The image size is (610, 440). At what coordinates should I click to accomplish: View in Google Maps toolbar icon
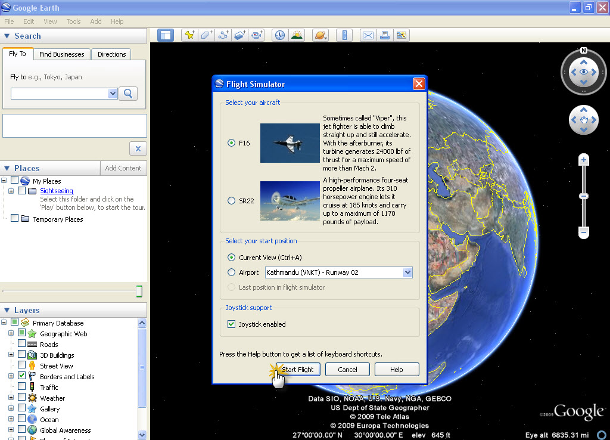[402, 35]
